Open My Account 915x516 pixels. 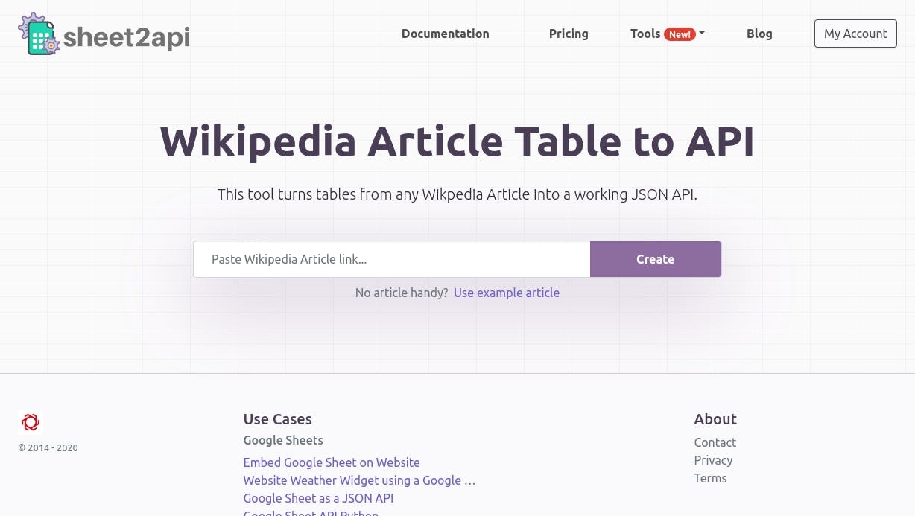(855, 34)
